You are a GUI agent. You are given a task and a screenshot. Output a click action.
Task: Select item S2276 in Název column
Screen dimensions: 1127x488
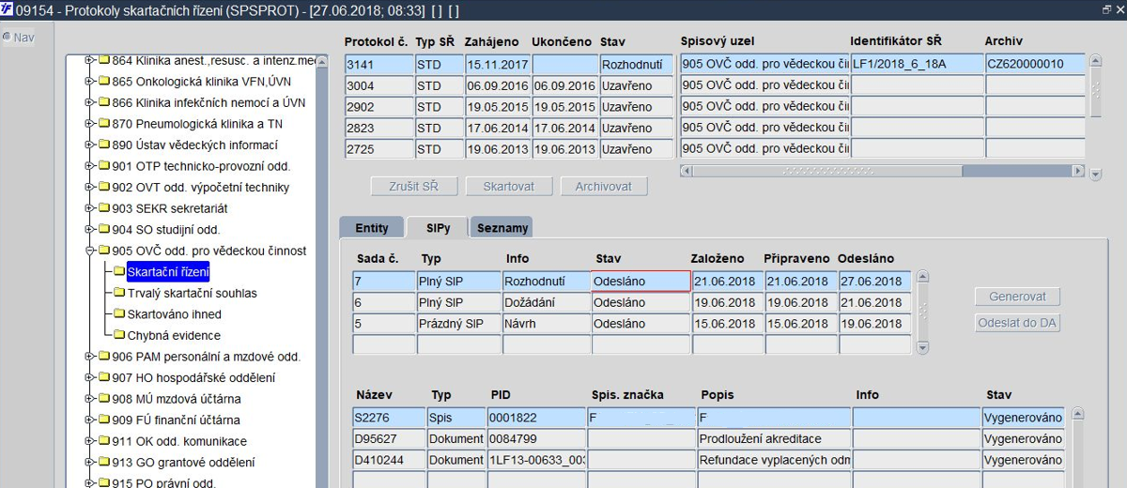pos(389,418)
